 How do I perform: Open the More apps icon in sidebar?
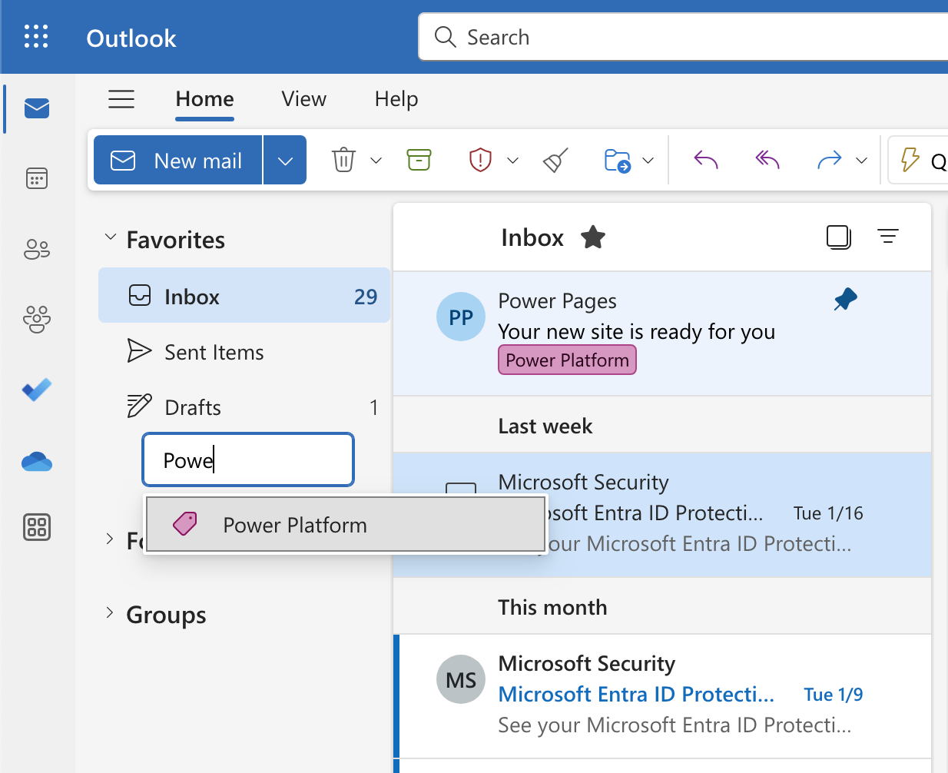pyautogui.click(x=37, y=527)
